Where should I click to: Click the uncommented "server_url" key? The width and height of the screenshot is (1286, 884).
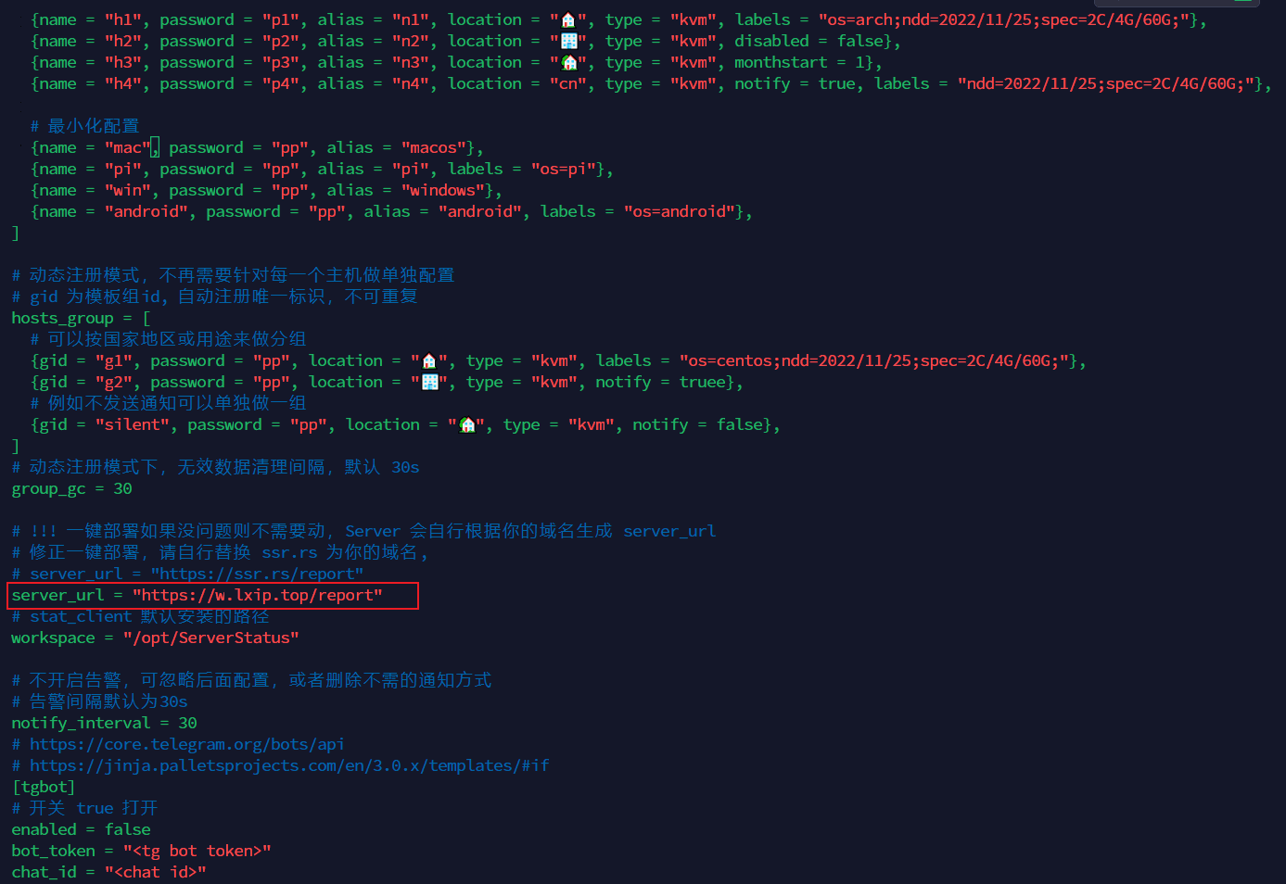[x=57, y=595]
